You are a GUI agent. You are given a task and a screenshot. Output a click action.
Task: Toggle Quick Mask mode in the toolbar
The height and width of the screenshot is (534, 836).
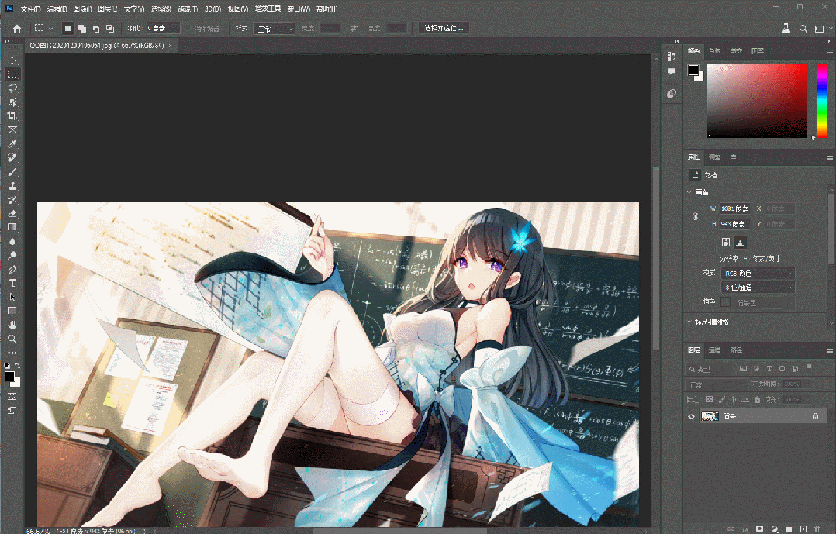(12, 397)
